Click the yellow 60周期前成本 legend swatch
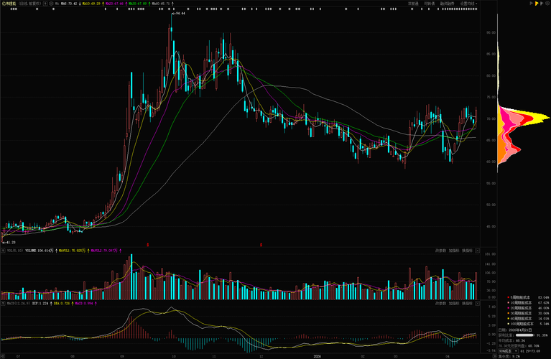551x359 pixels. coord(508,318)
